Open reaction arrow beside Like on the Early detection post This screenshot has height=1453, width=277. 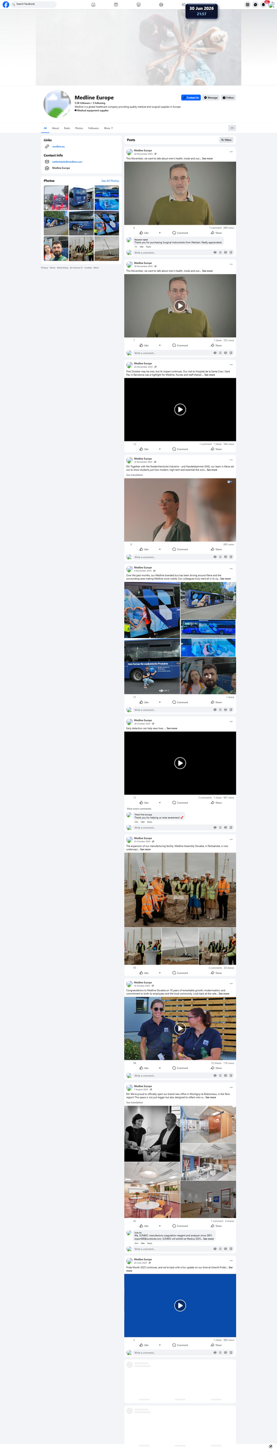tap(160, 803)
